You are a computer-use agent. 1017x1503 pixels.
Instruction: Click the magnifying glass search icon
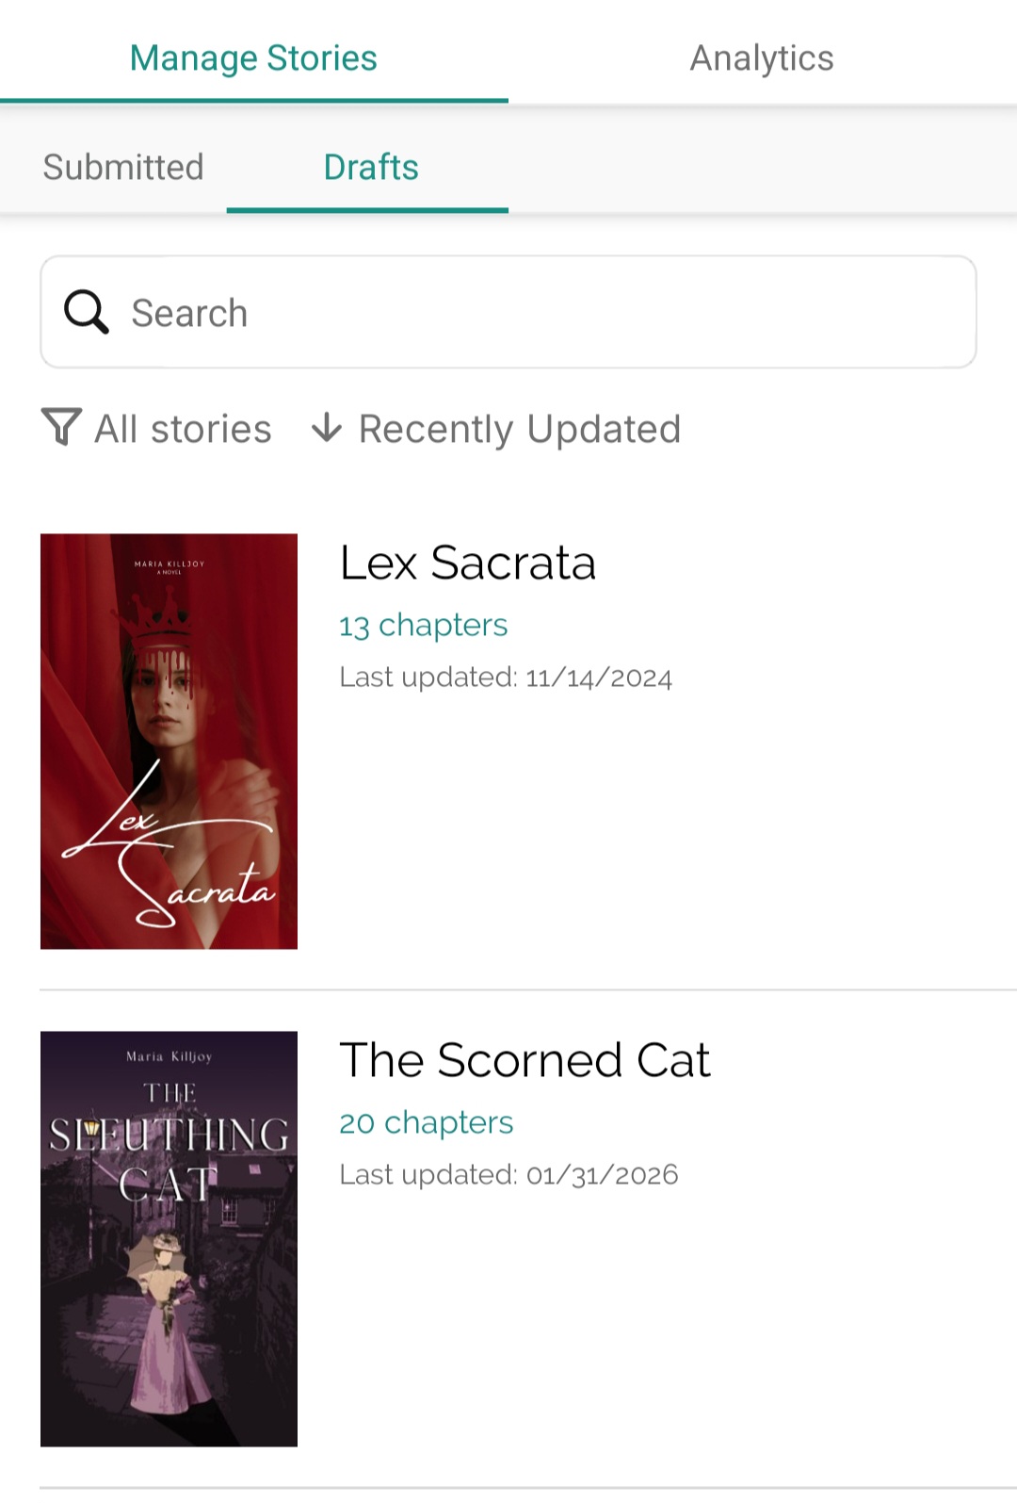pyautogui.click(x=86, y=312)
